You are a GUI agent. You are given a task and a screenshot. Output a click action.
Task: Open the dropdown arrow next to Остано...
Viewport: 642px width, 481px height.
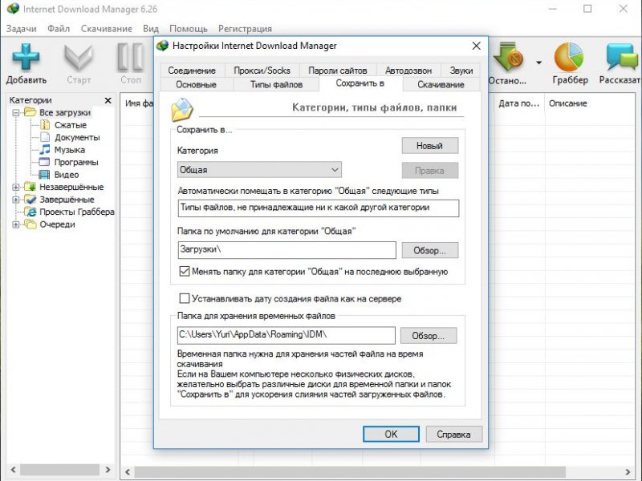pos(538,63)
